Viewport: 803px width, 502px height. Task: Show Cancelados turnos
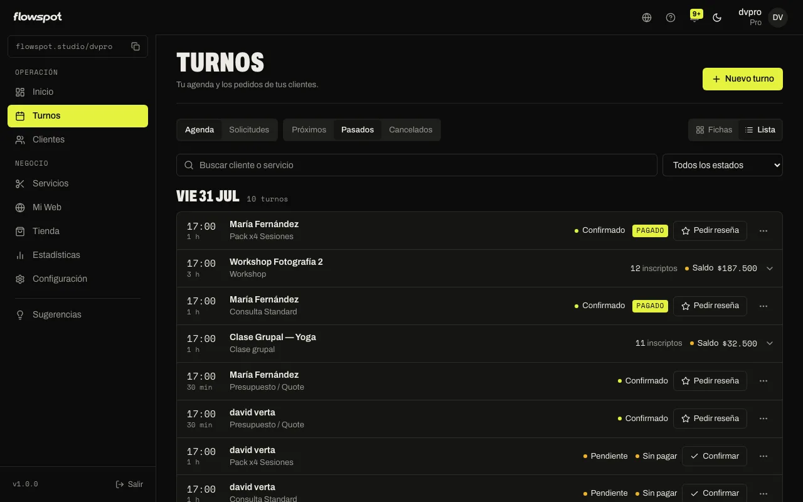click(x=410, y=130)
